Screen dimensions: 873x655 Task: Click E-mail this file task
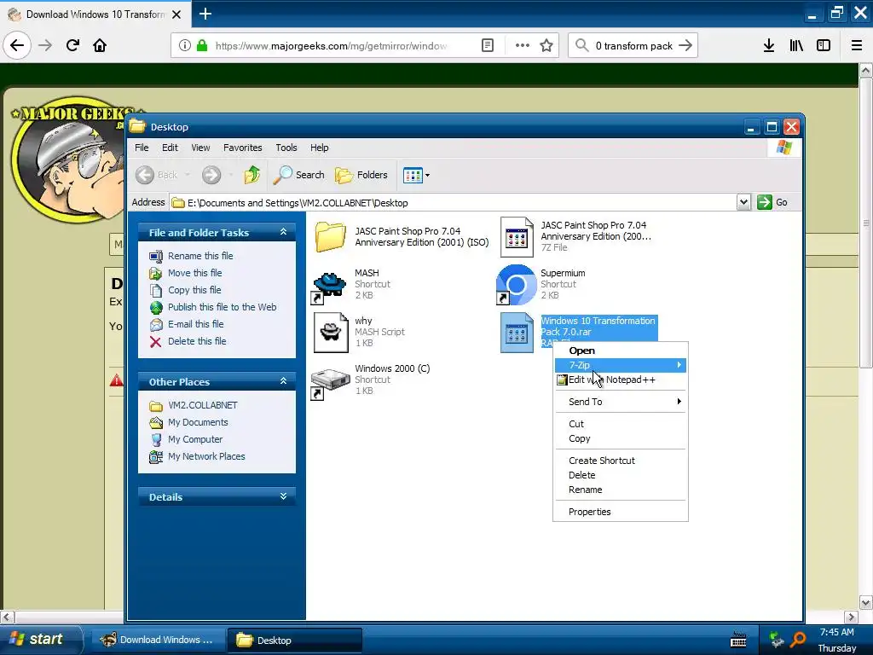tap(196, 324)
